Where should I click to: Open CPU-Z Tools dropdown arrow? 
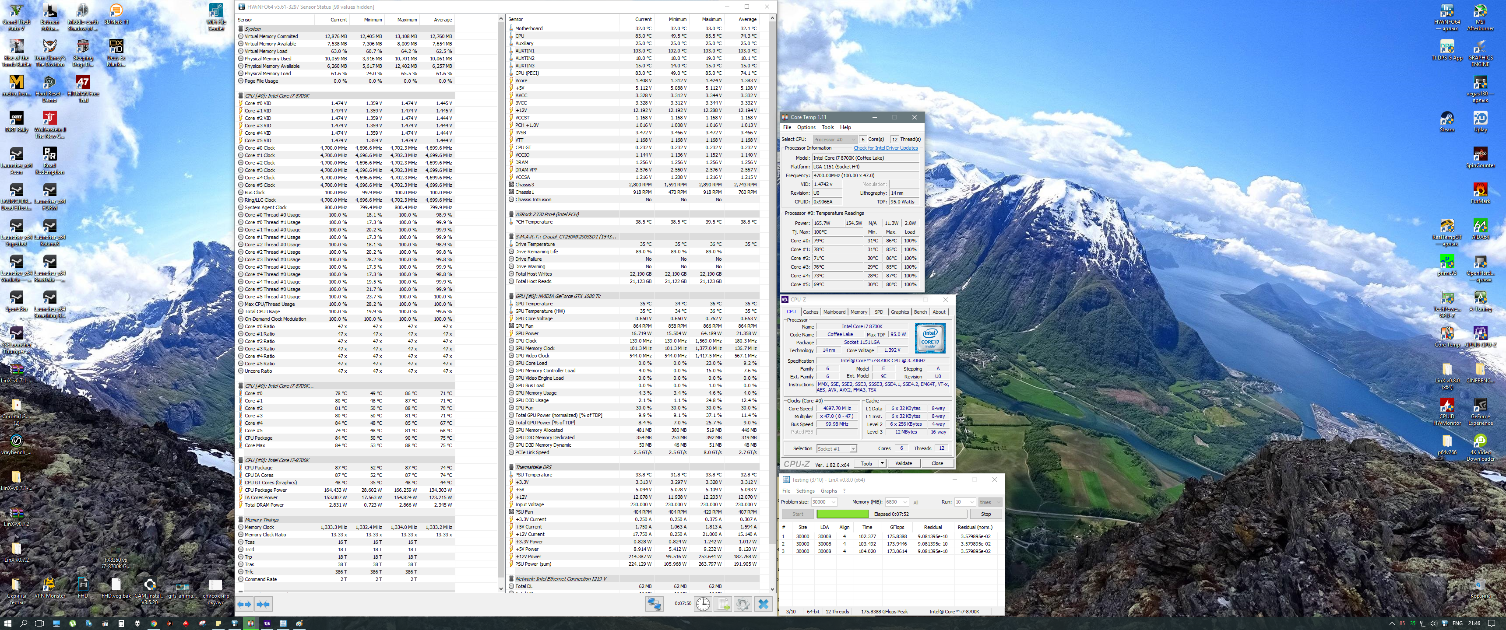click(882, 463)
